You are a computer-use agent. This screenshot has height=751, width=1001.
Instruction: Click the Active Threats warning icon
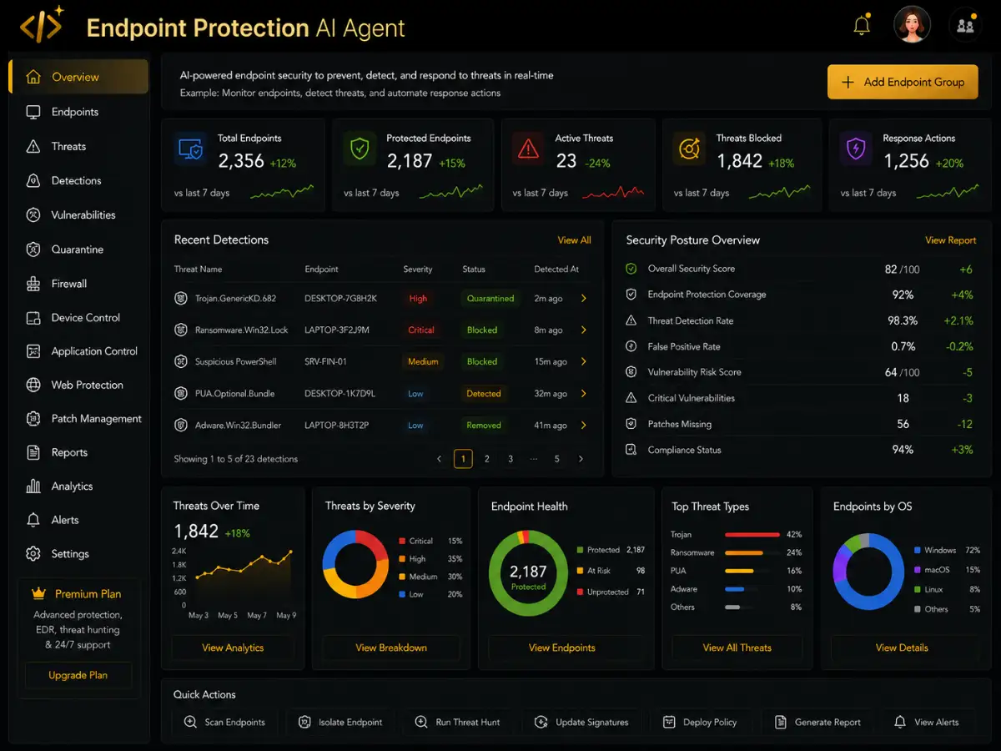(528, 149)
